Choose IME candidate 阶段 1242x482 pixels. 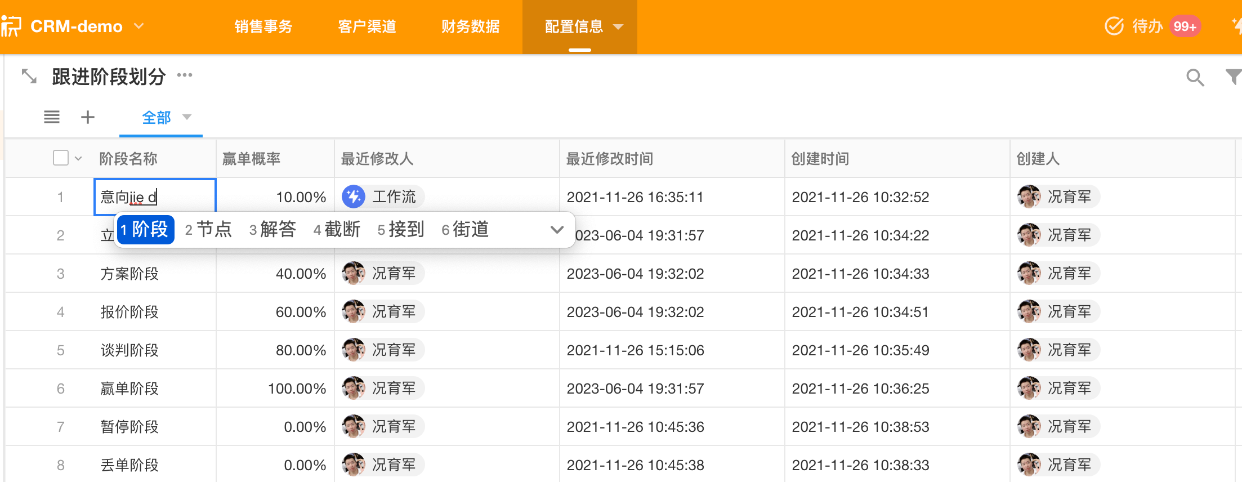145,230
